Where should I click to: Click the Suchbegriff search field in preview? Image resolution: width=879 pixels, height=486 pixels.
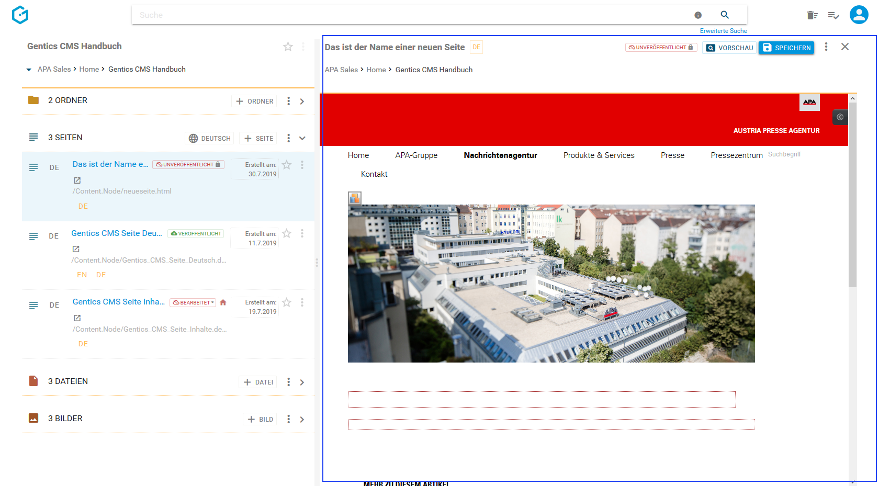click(785, 154)
